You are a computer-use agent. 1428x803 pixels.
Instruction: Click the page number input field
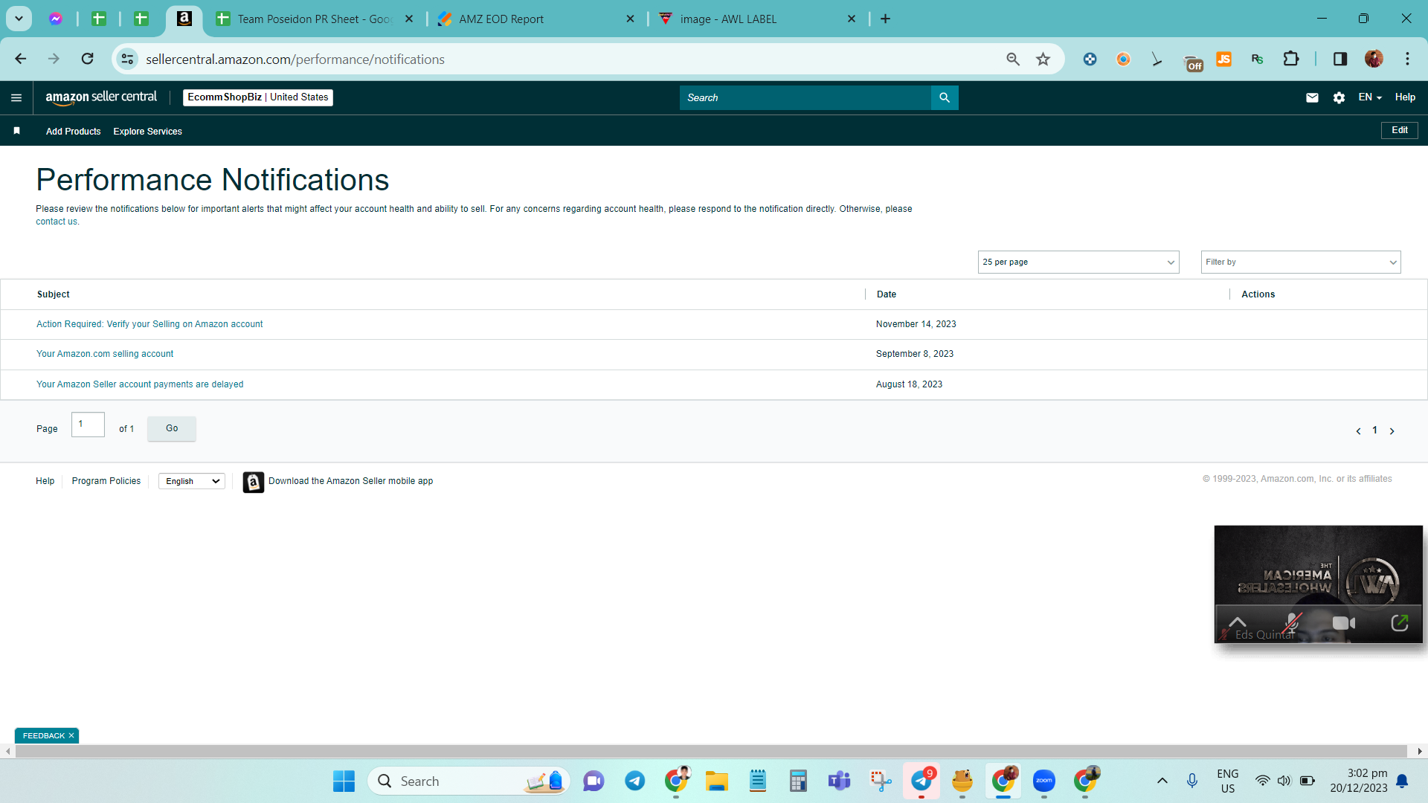[88, 425]
